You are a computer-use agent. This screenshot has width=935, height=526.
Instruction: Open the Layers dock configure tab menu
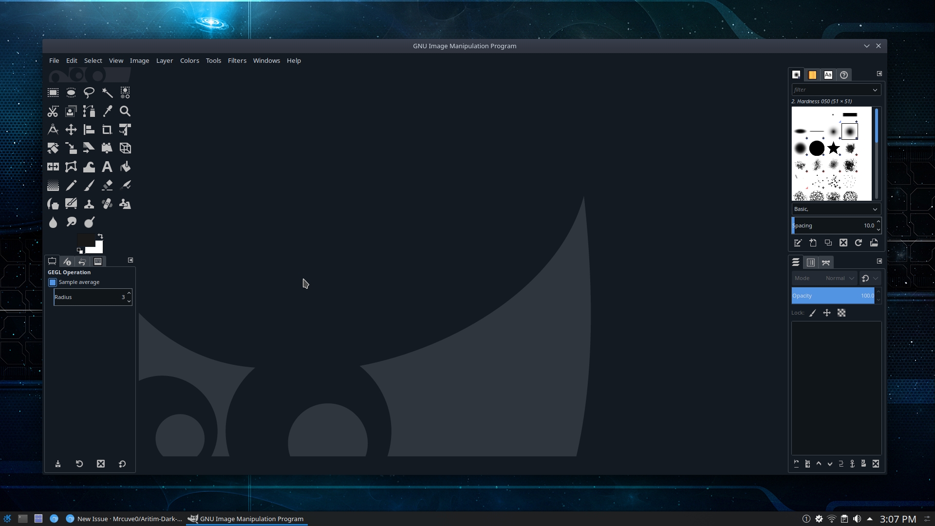[x=879, y=261]
